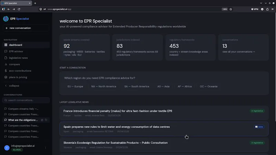
Task: Click the search conversations field
Action: coord(26,100)
